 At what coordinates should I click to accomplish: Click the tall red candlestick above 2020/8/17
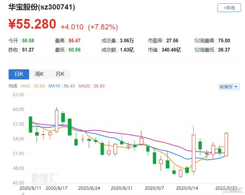point(56,121)
